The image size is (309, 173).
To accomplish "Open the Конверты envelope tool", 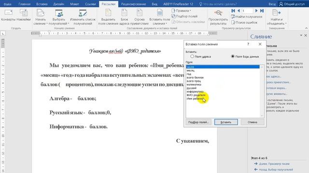I will click(8, 15).
